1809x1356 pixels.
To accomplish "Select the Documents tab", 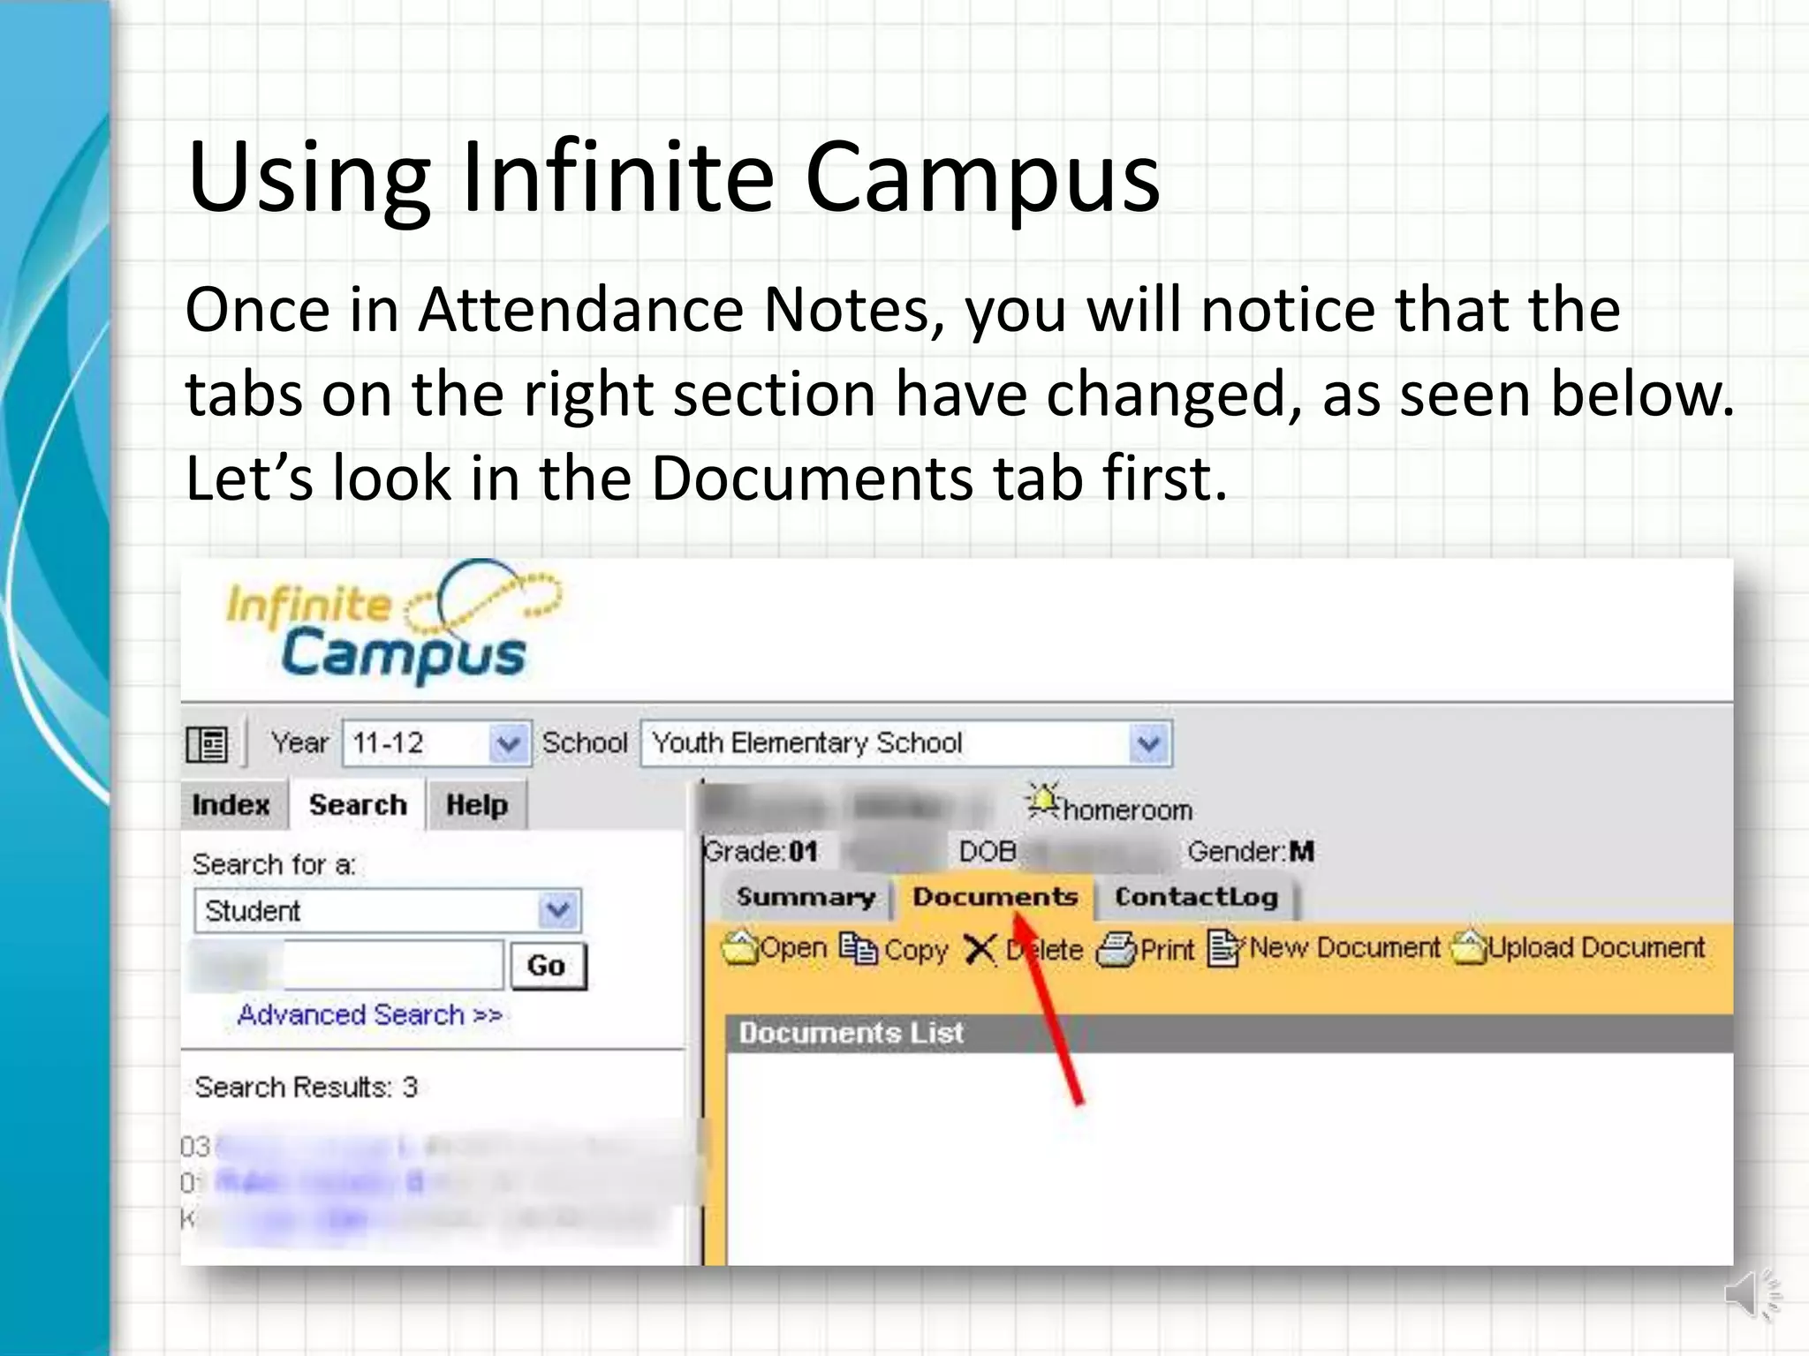I will pyautogui.click(x=995, y=898).
